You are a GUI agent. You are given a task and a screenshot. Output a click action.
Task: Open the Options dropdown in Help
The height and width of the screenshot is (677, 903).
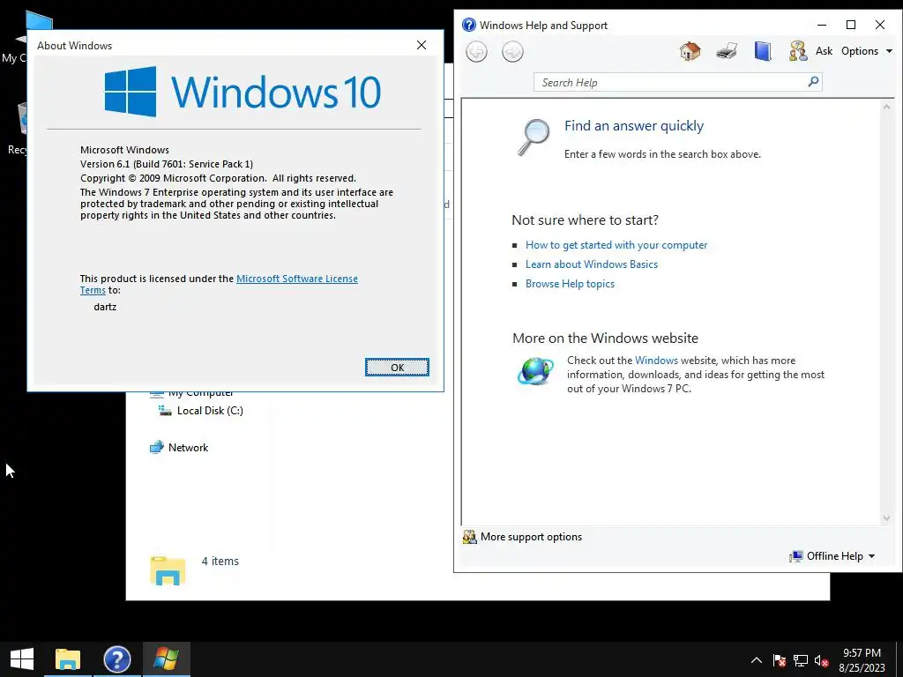click(867, 50)
